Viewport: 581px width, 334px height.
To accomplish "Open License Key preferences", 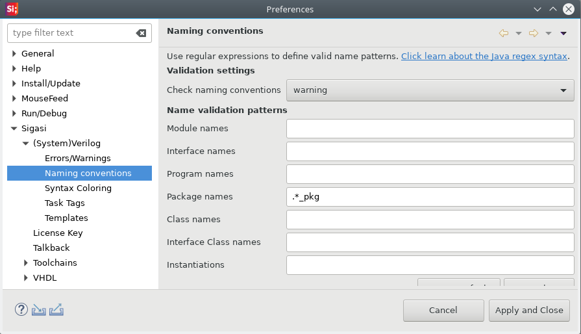I will [58, 233].
